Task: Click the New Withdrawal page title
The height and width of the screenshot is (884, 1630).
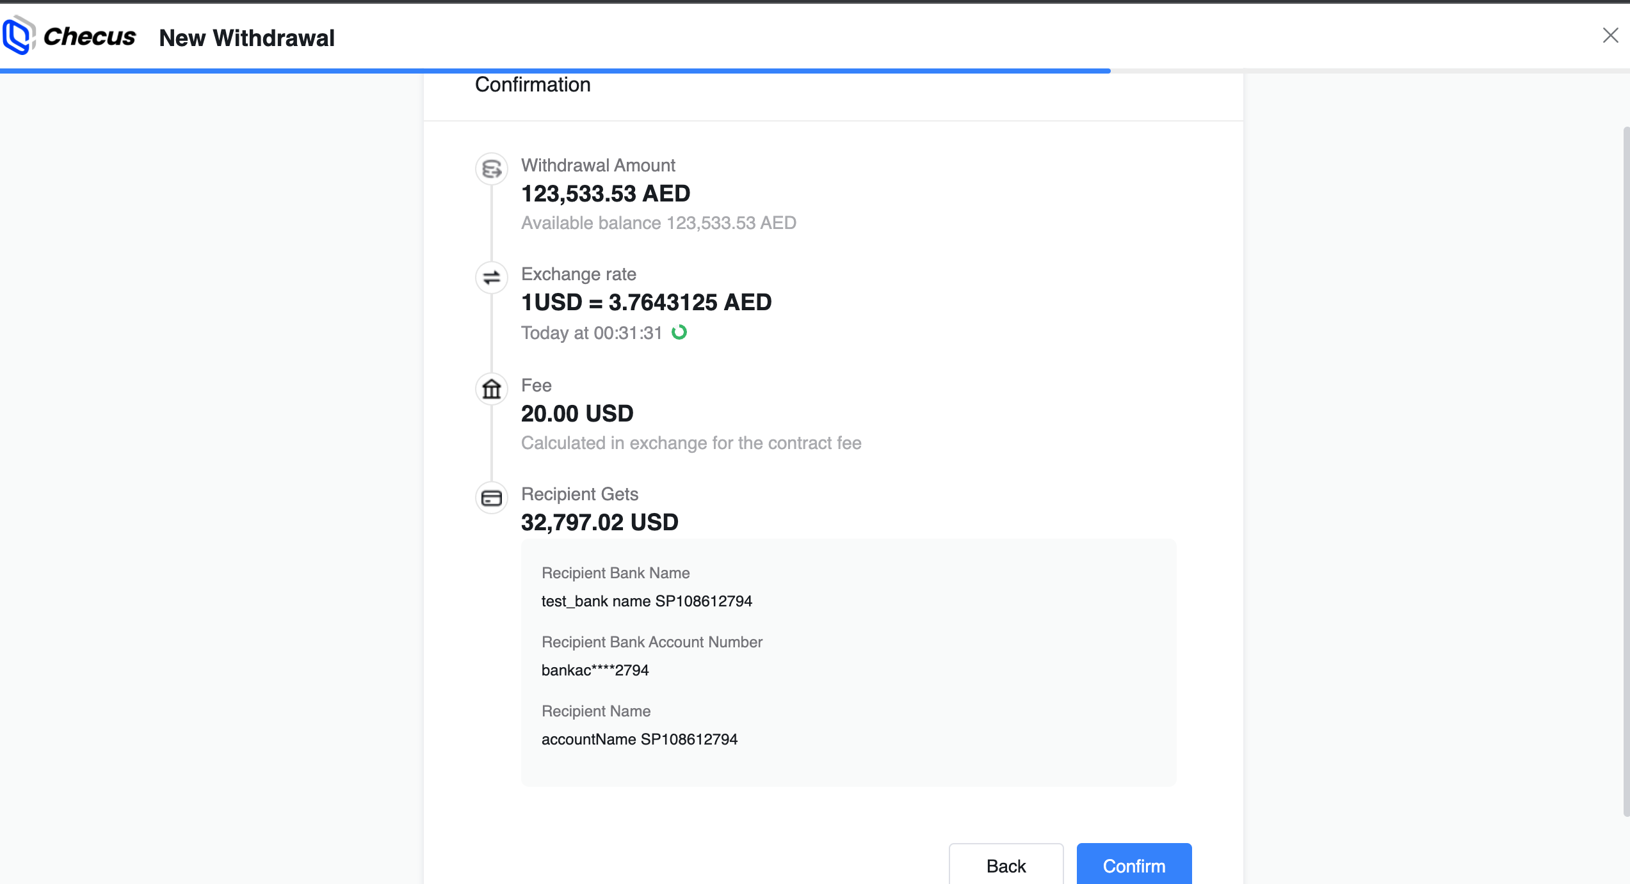Action: [x=247, y=38]
